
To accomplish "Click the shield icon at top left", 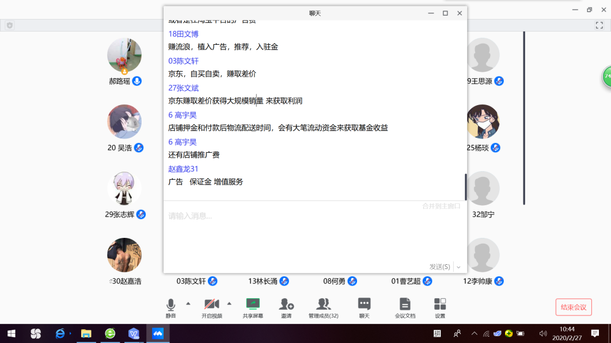I will pos(10,25).
